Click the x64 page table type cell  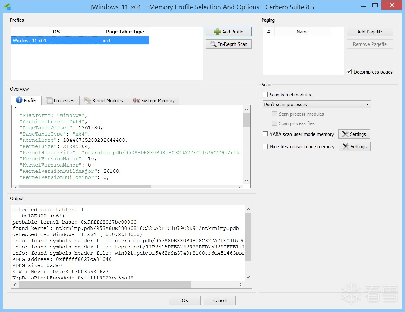(125, 40)
